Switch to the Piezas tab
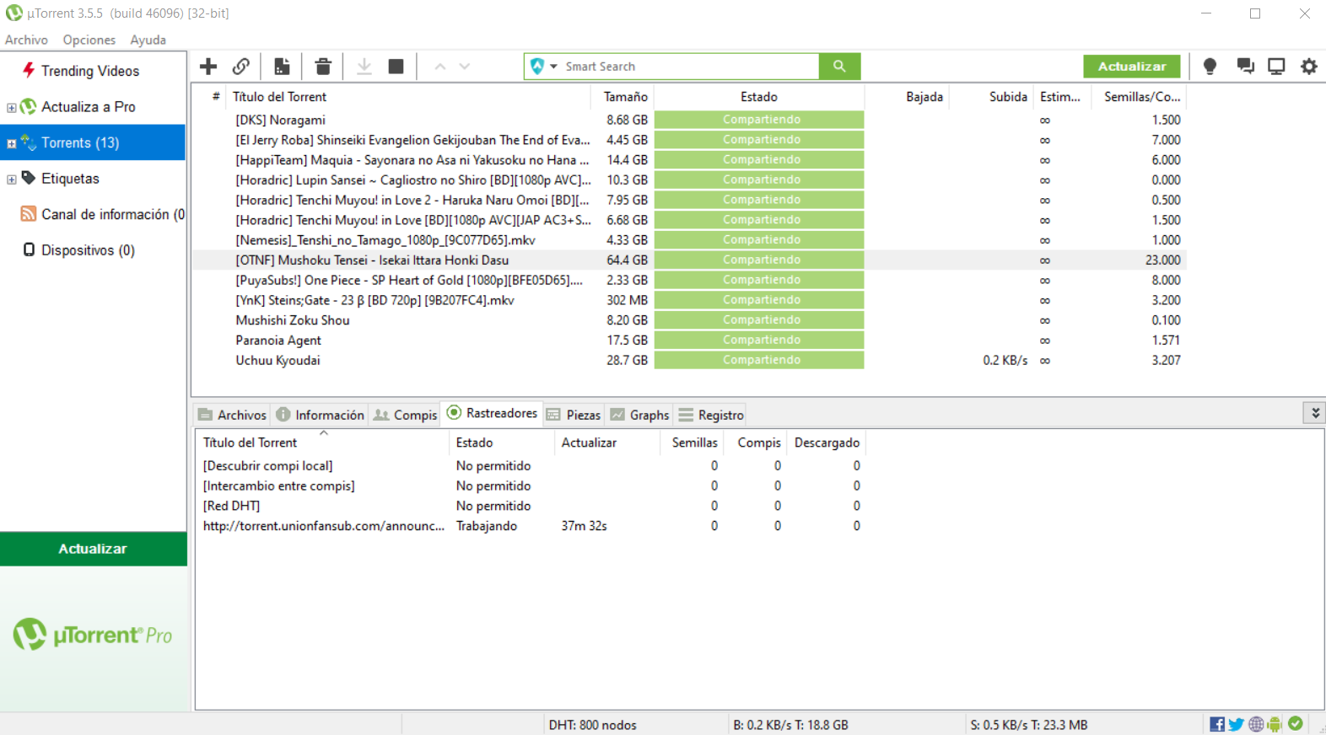Viewport: 1326px width, 735px height. point(574,415)
